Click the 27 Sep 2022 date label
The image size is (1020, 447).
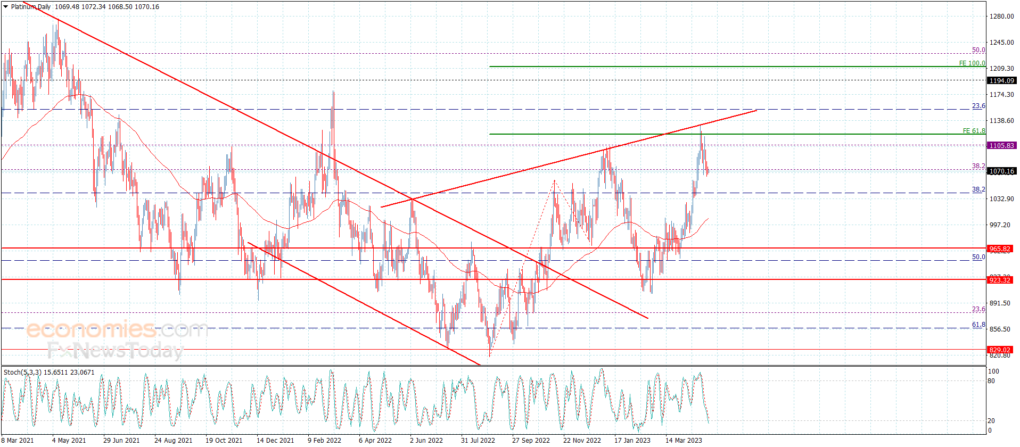coord(531,440)
